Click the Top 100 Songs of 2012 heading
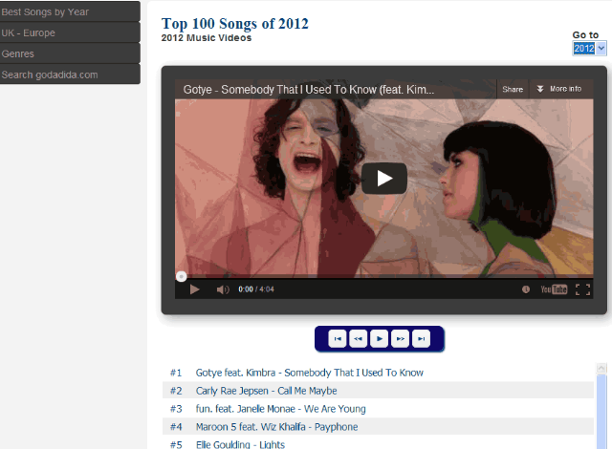Screen dimensions: 612x449 [x=235, y=23]
